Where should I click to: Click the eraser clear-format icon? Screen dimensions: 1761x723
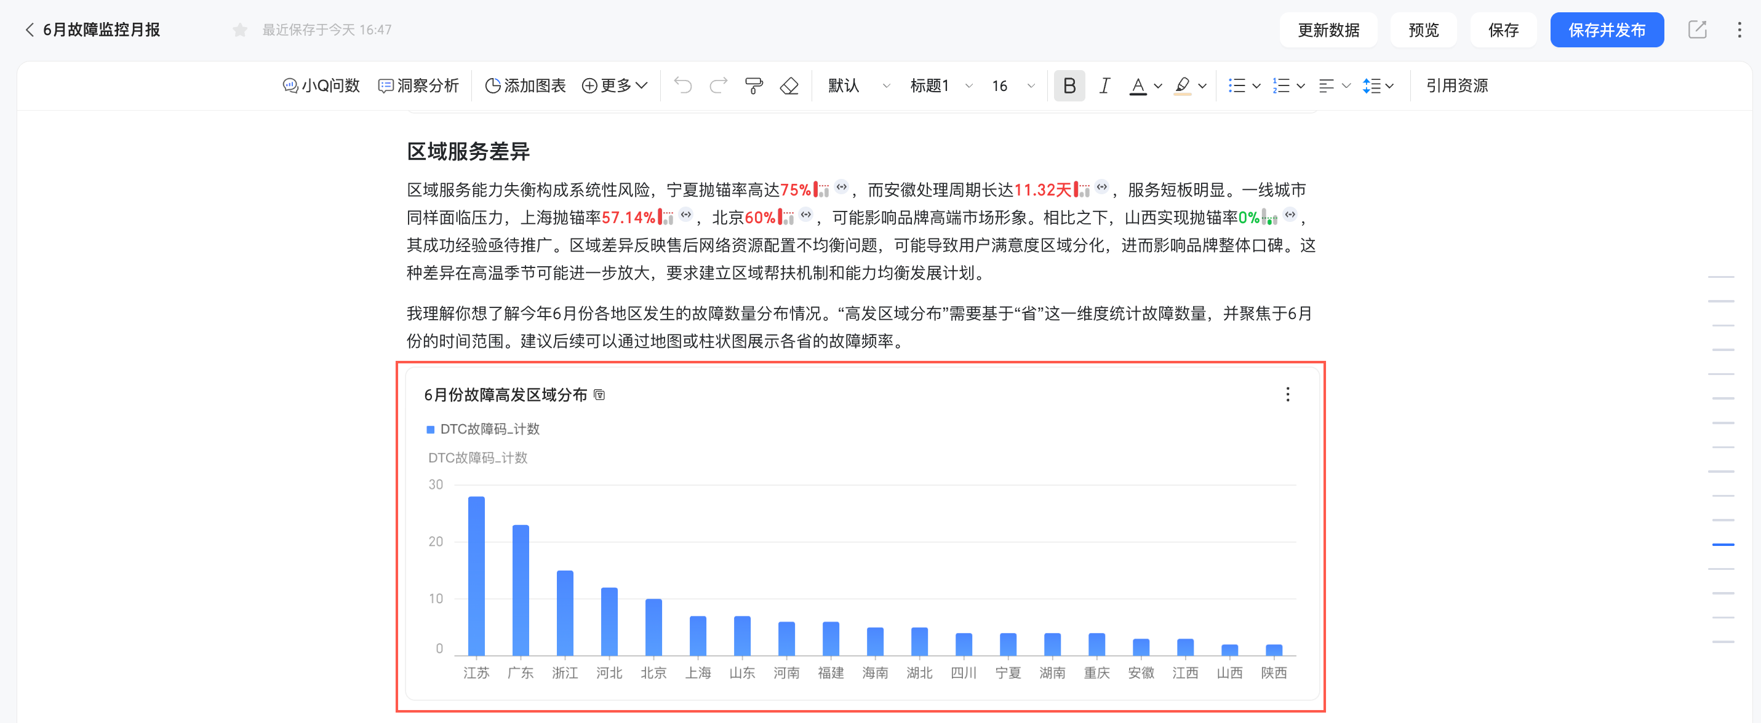[x=789, y=85]
